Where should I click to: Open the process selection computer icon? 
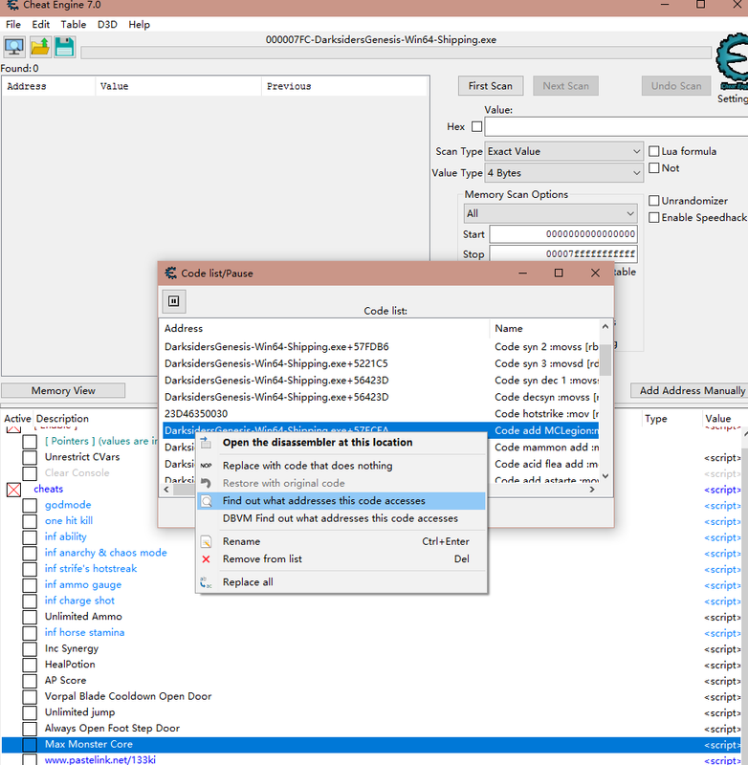click(x=14, y=47)
